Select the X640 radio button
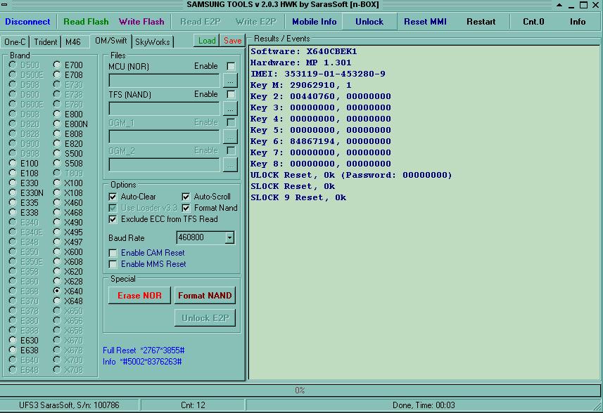The width and height of the screenshot is (603, 413). point(57,291)
